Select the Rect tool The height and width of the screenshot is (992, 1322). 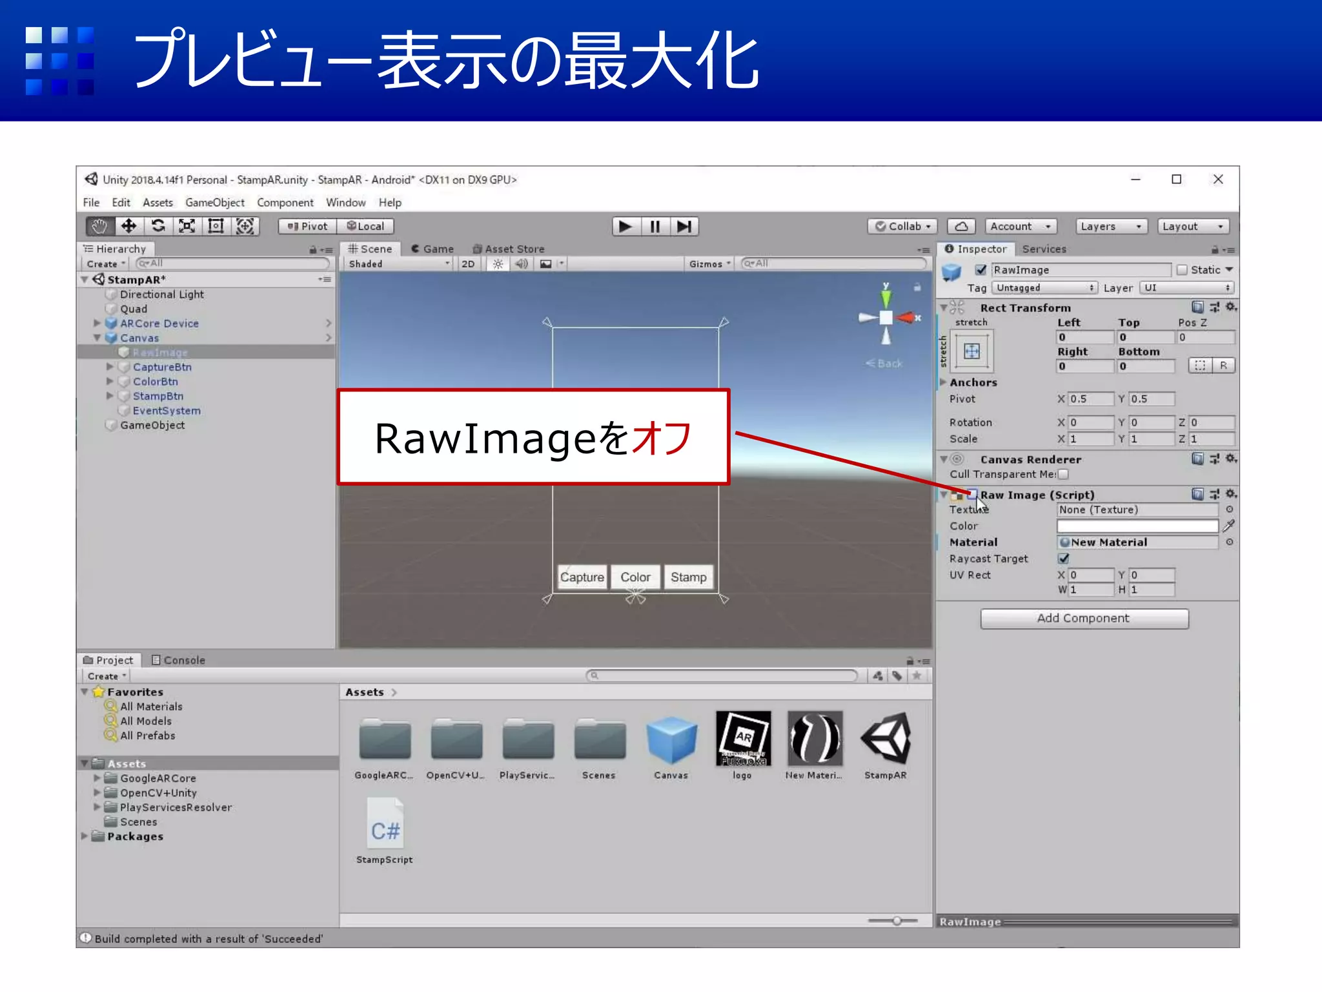coord(216,226)
